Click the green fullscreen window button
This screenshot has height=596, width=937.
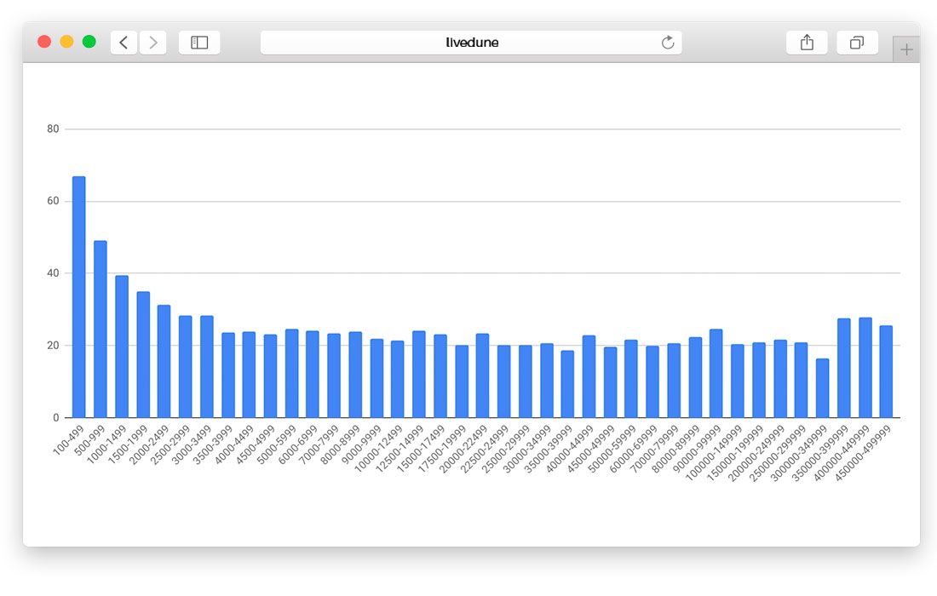click(x=89, y=42)
